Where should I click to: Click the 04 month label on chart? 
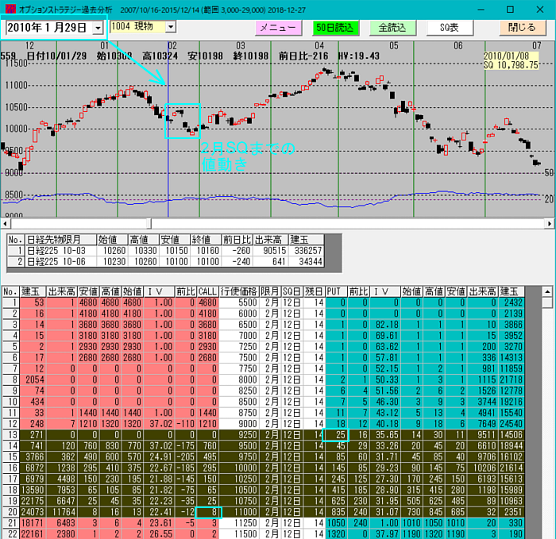pyautogui.click(x=319, y=46)
